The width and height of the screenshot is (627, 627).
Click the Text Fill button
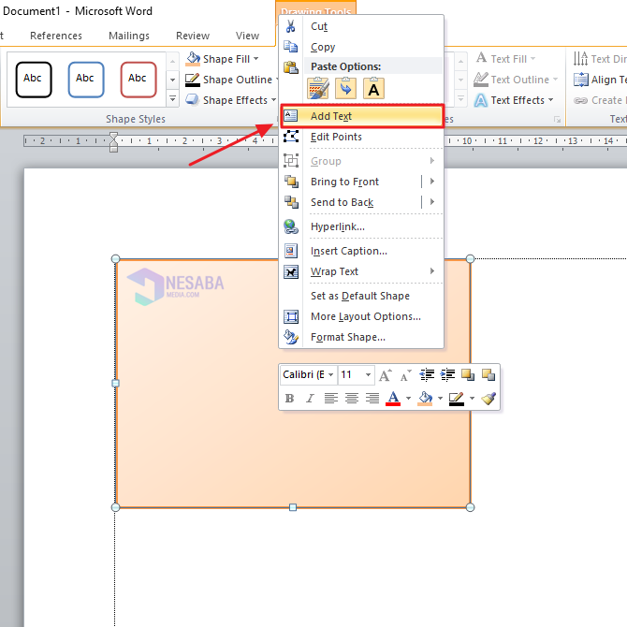point(505,59)
